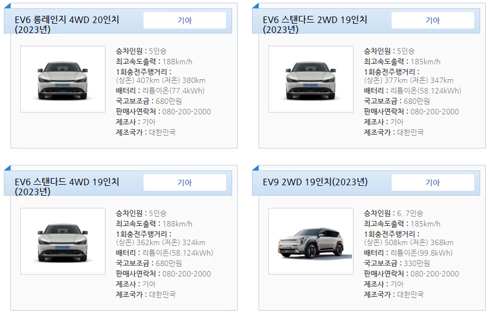This screenshot has height=315, width=489.
Task: Click 기아 button on EV6 스탠다드 2WD card
Action: (x=432, y=20)
